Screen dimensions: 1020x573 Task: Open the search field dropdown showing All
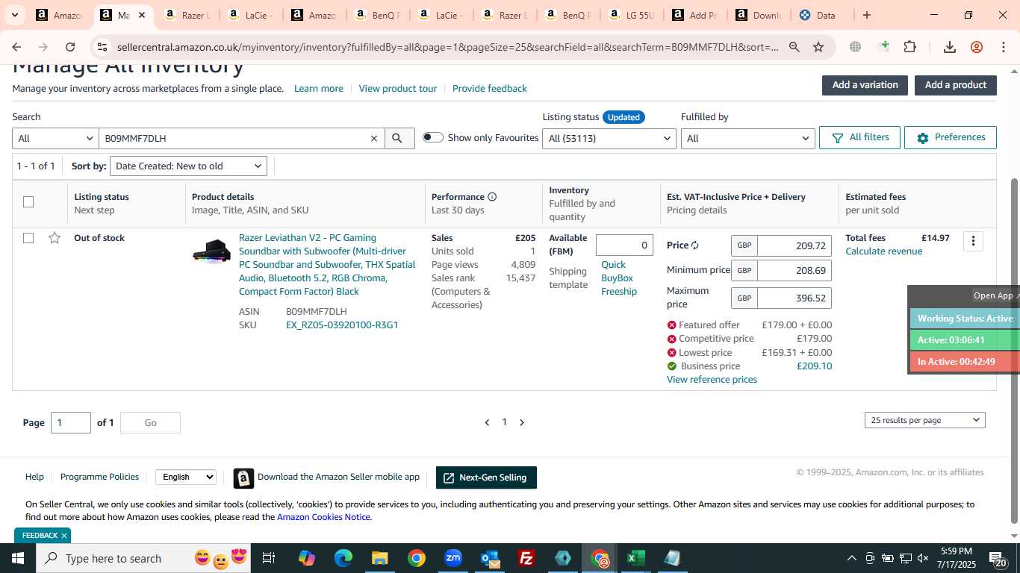coord(55,138)
